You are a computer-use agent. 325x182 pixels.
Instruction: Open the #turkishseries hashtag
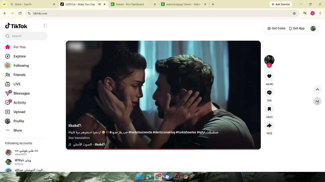tap(186, 132)
